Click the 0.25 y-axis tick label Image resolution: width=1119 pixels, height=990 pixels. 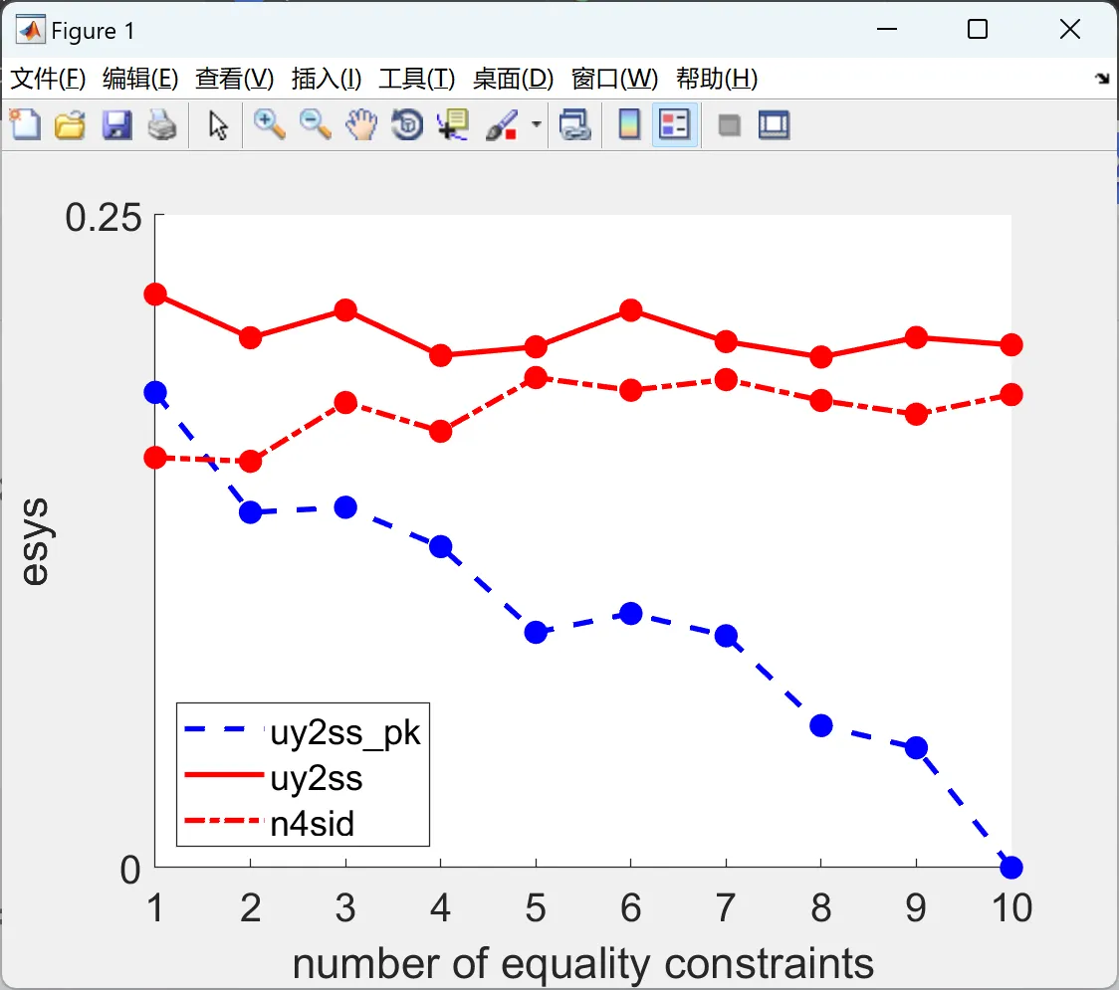[x=104, y=218]
